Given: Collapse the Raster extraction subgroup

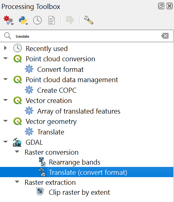Looking at the screenshot, I should [x=17, y=182].
